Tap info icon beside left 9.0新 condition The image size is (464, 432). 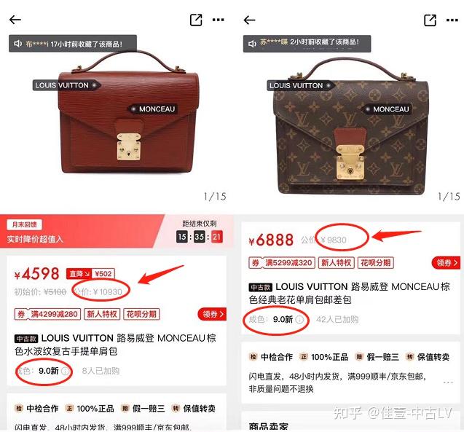[x=65, y=371]
